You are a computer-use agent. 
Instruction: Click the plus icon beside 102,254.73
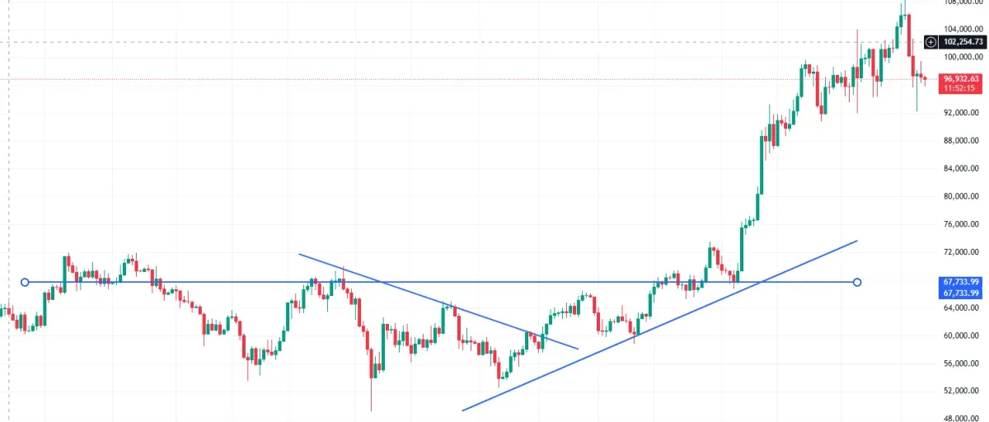930,41
